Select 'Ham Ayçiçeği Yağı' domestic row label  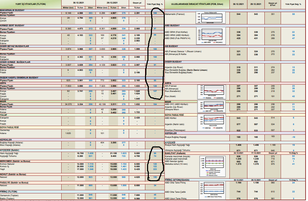tap(9, 153)
